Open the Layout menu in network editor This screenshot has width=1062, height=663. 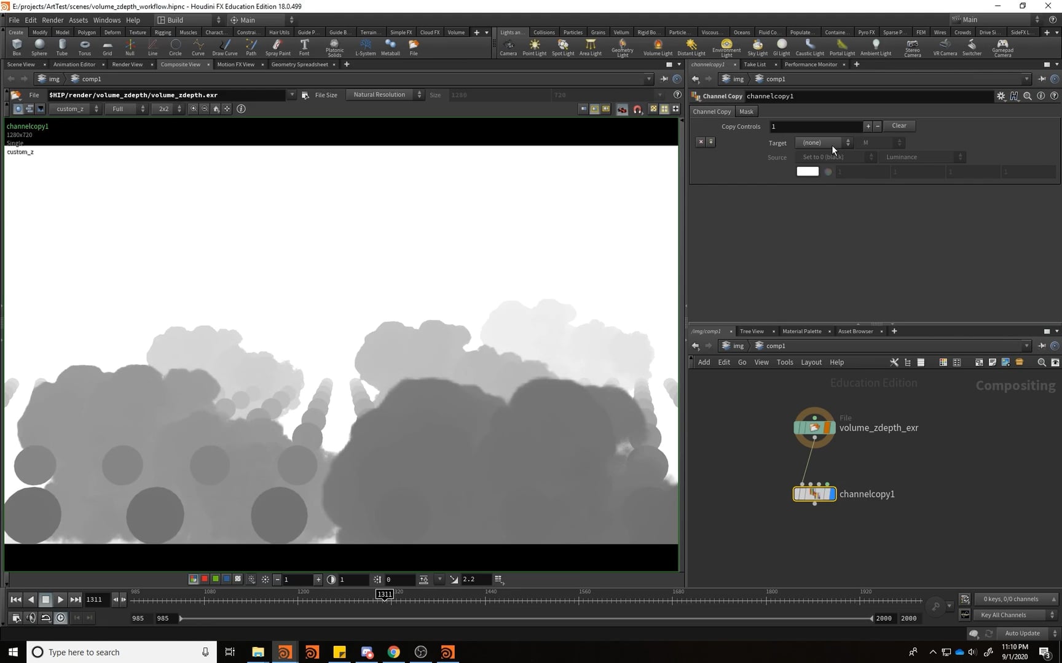[x=811, y=362]
